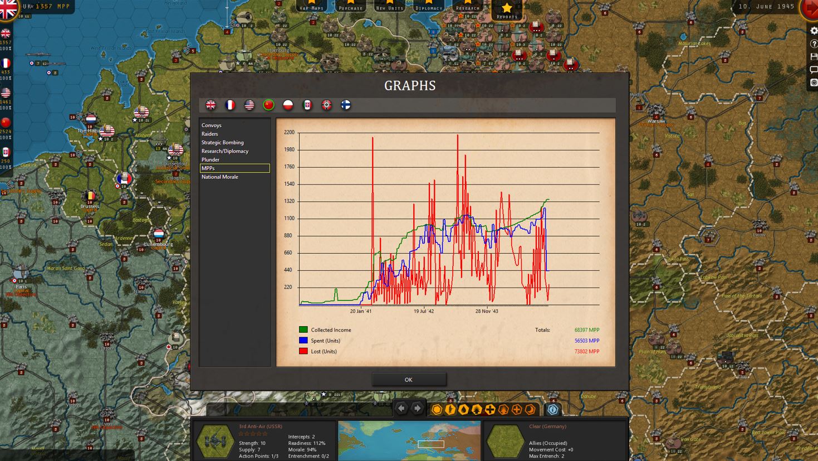Click the 73802 MPP lost total
The height and width of the screenshot is (461, 818).
click(587, 351)
